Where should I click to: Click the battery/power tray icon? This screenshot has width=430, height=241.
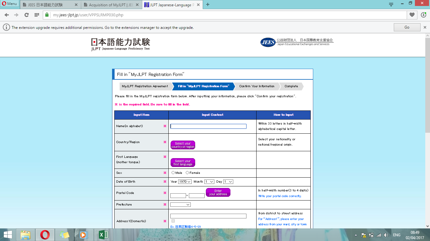[x=371, y=235]
